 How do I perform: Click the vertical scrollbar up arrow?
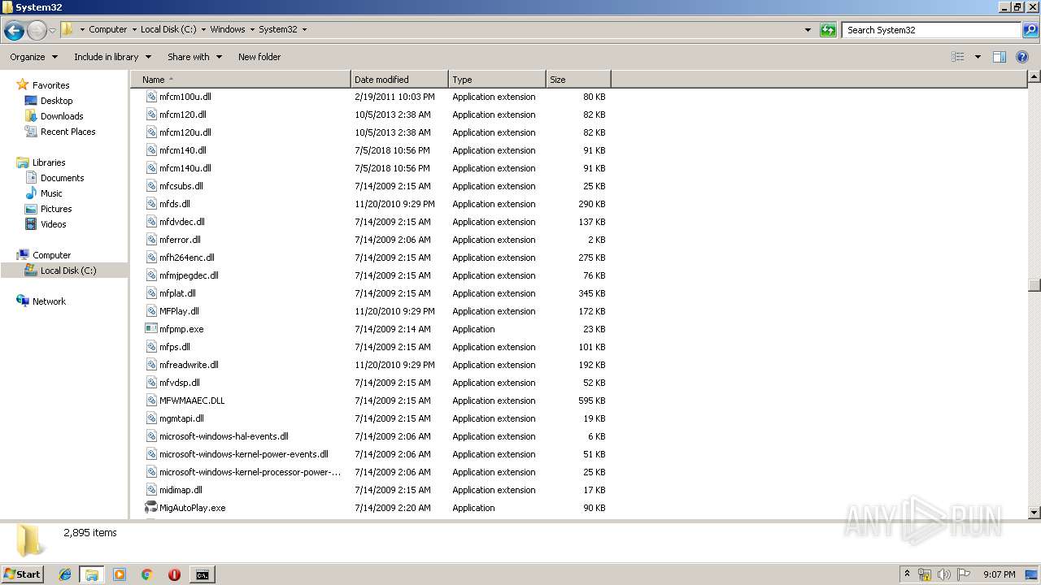pyautogui.click(x=1034, y=77)
